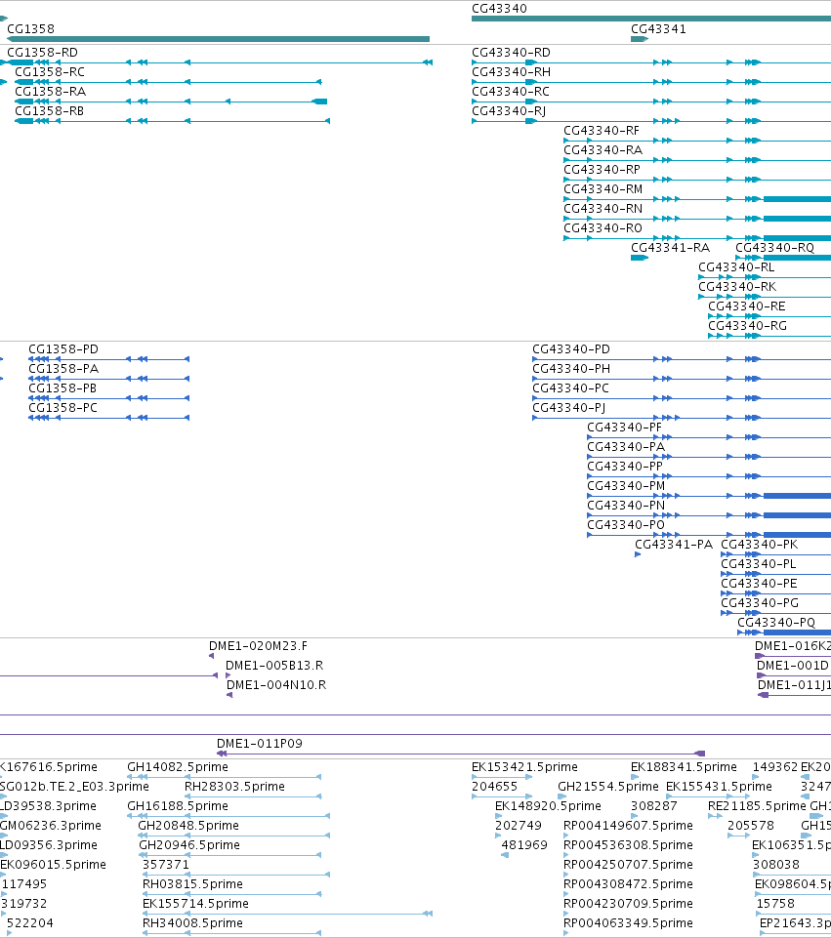Open EST GH20848.5prime

tap(234, 836)
